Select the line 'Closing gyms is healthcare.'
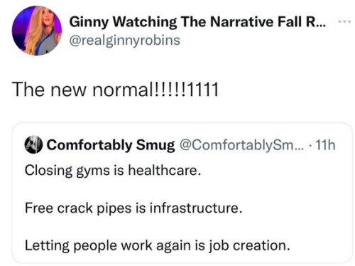The image size is (355, 266). coord(113,171)
